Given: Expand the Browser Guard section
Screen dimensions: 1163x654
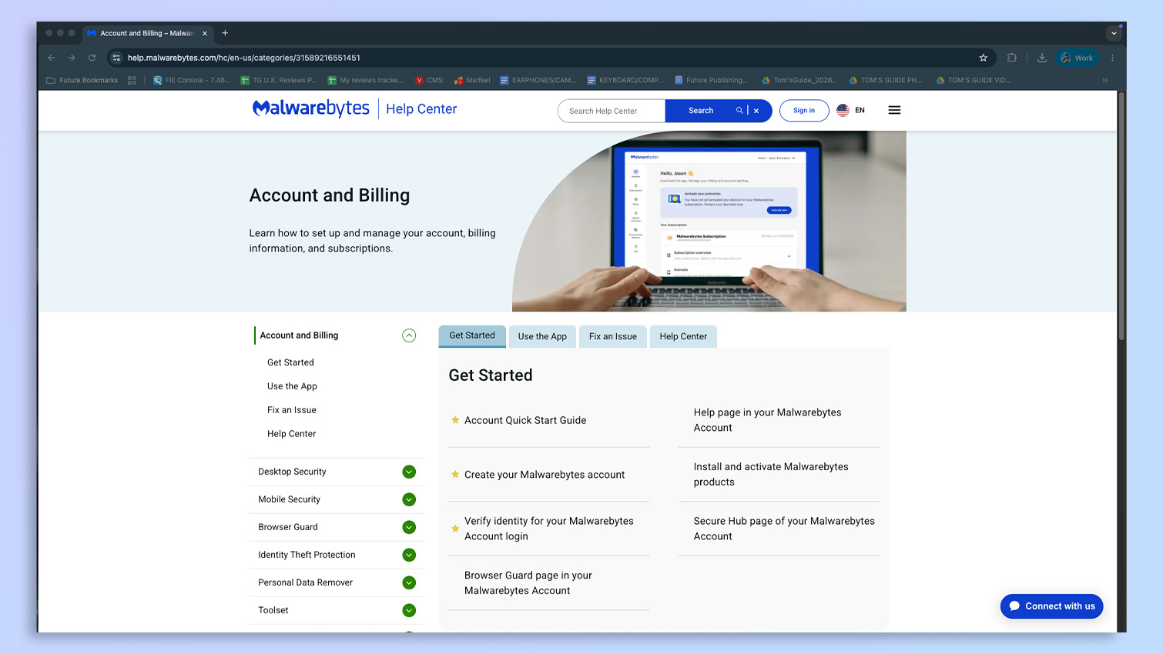Looking at the screenshot, I should coord(409,527).
